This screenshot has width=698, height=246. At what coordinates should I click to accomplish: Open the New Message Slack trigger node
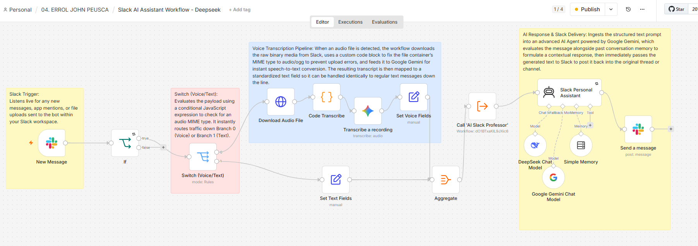[x=51, y=143]
